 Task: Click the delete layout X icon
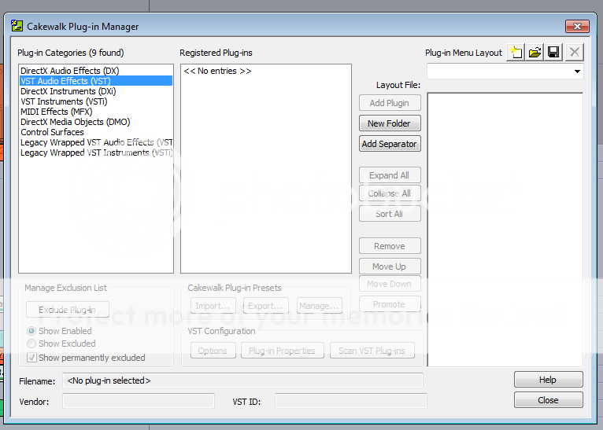pyautogui.click(x=574, y=53)
